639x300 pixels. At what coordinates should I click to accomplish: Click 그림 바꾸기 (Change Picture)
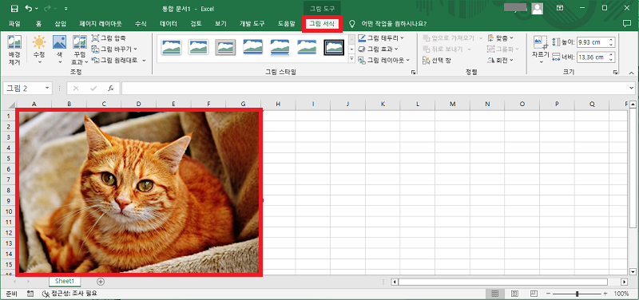click(x=114, y=49)
